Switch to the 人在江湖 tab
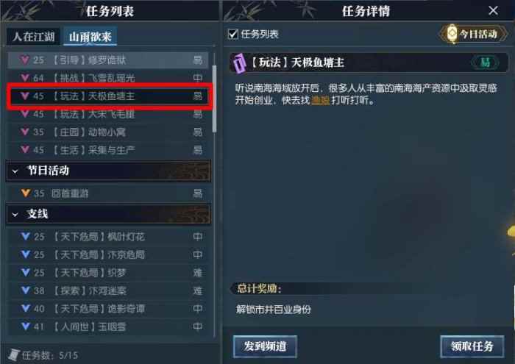 [33, 37]
